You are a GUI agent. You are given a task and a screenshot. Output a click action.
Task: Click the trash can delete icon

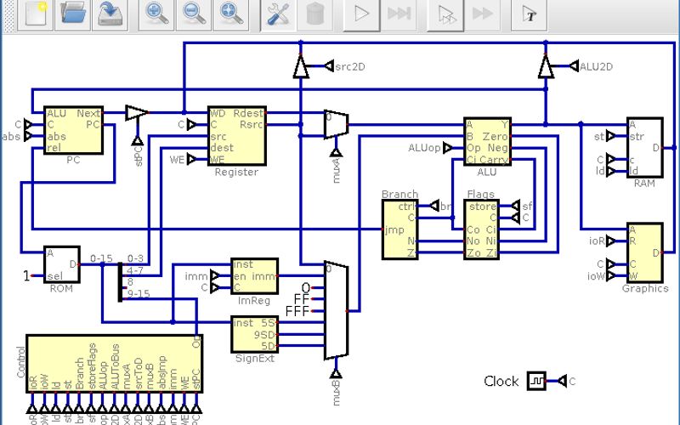point(314,14)
